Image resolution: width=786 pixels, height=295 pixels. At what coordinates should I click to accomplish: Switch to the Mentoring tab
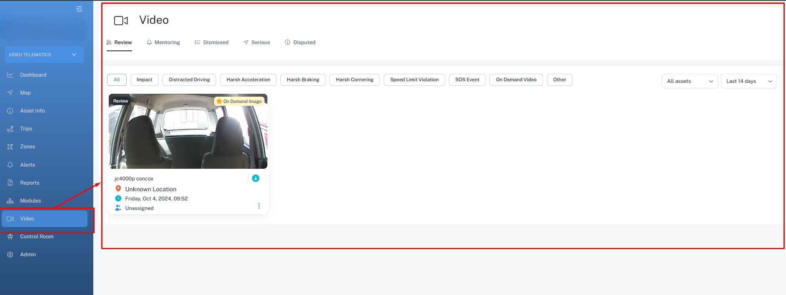point(163,42)
